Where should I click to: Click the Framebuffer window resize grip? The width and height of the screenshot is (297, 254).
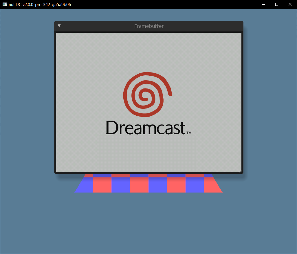point(240,171)
